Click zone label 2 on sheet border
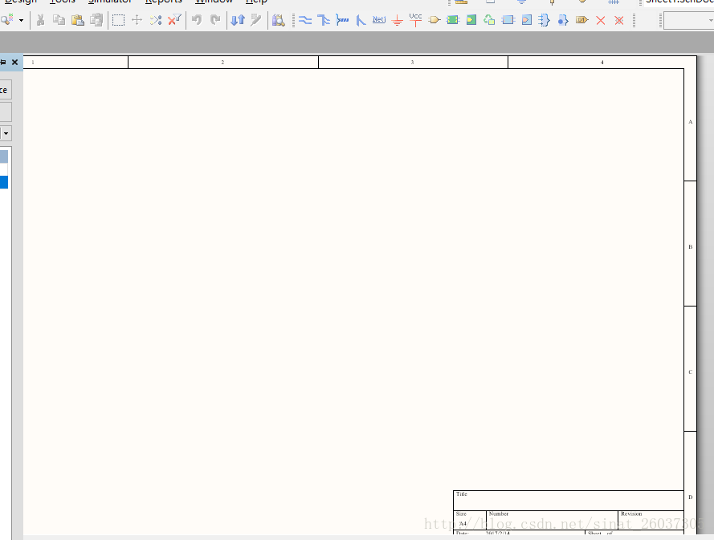This screenshot has width=714, height=540. point(222,63)
